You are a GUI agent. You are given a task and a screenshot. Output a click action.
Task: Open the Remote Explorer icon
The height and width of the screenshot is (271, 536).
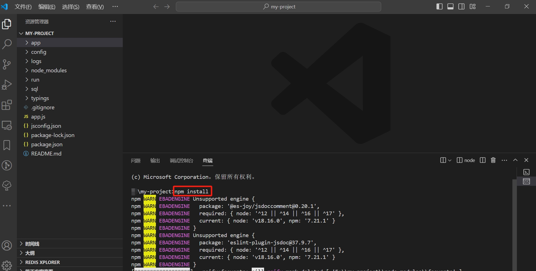pyautogui.click(x=7, y=125)
